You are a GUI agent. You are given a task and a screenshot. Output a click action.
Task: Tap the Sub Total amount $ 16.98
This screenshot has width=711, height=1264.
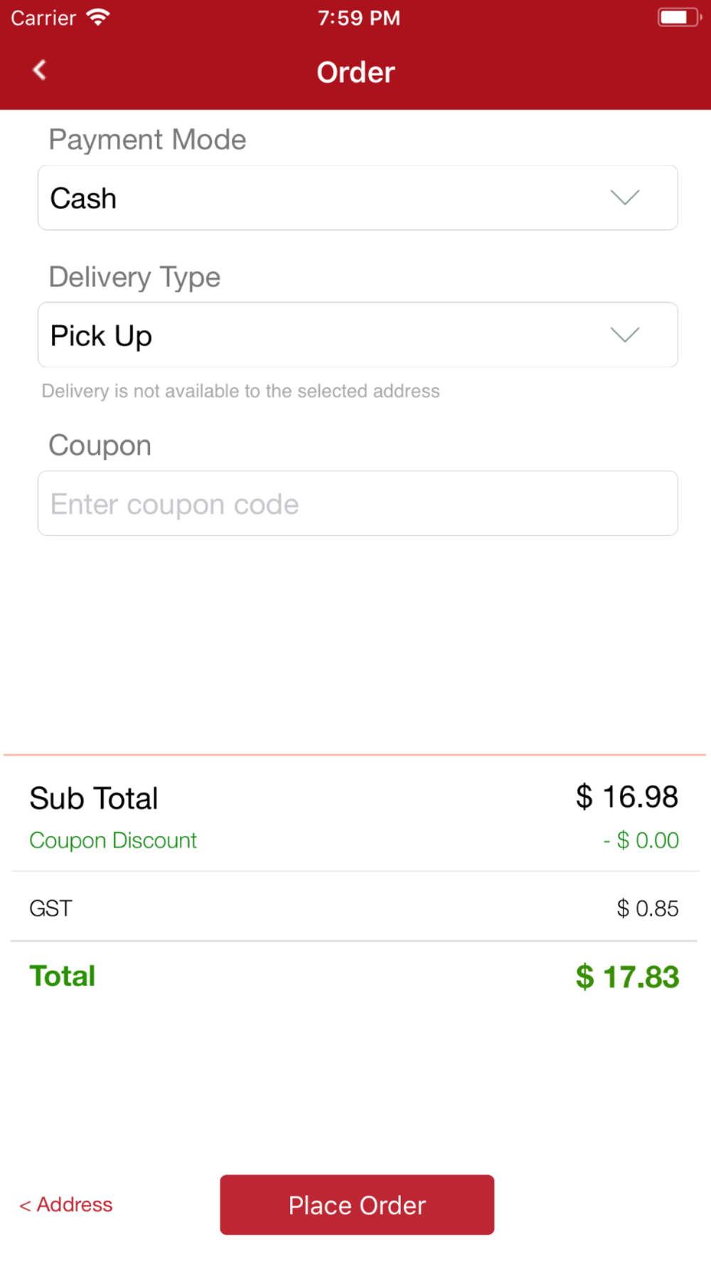[x=627, y=797]
